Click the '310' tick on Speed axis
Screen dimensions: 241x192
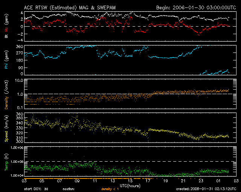coord(20,138)
